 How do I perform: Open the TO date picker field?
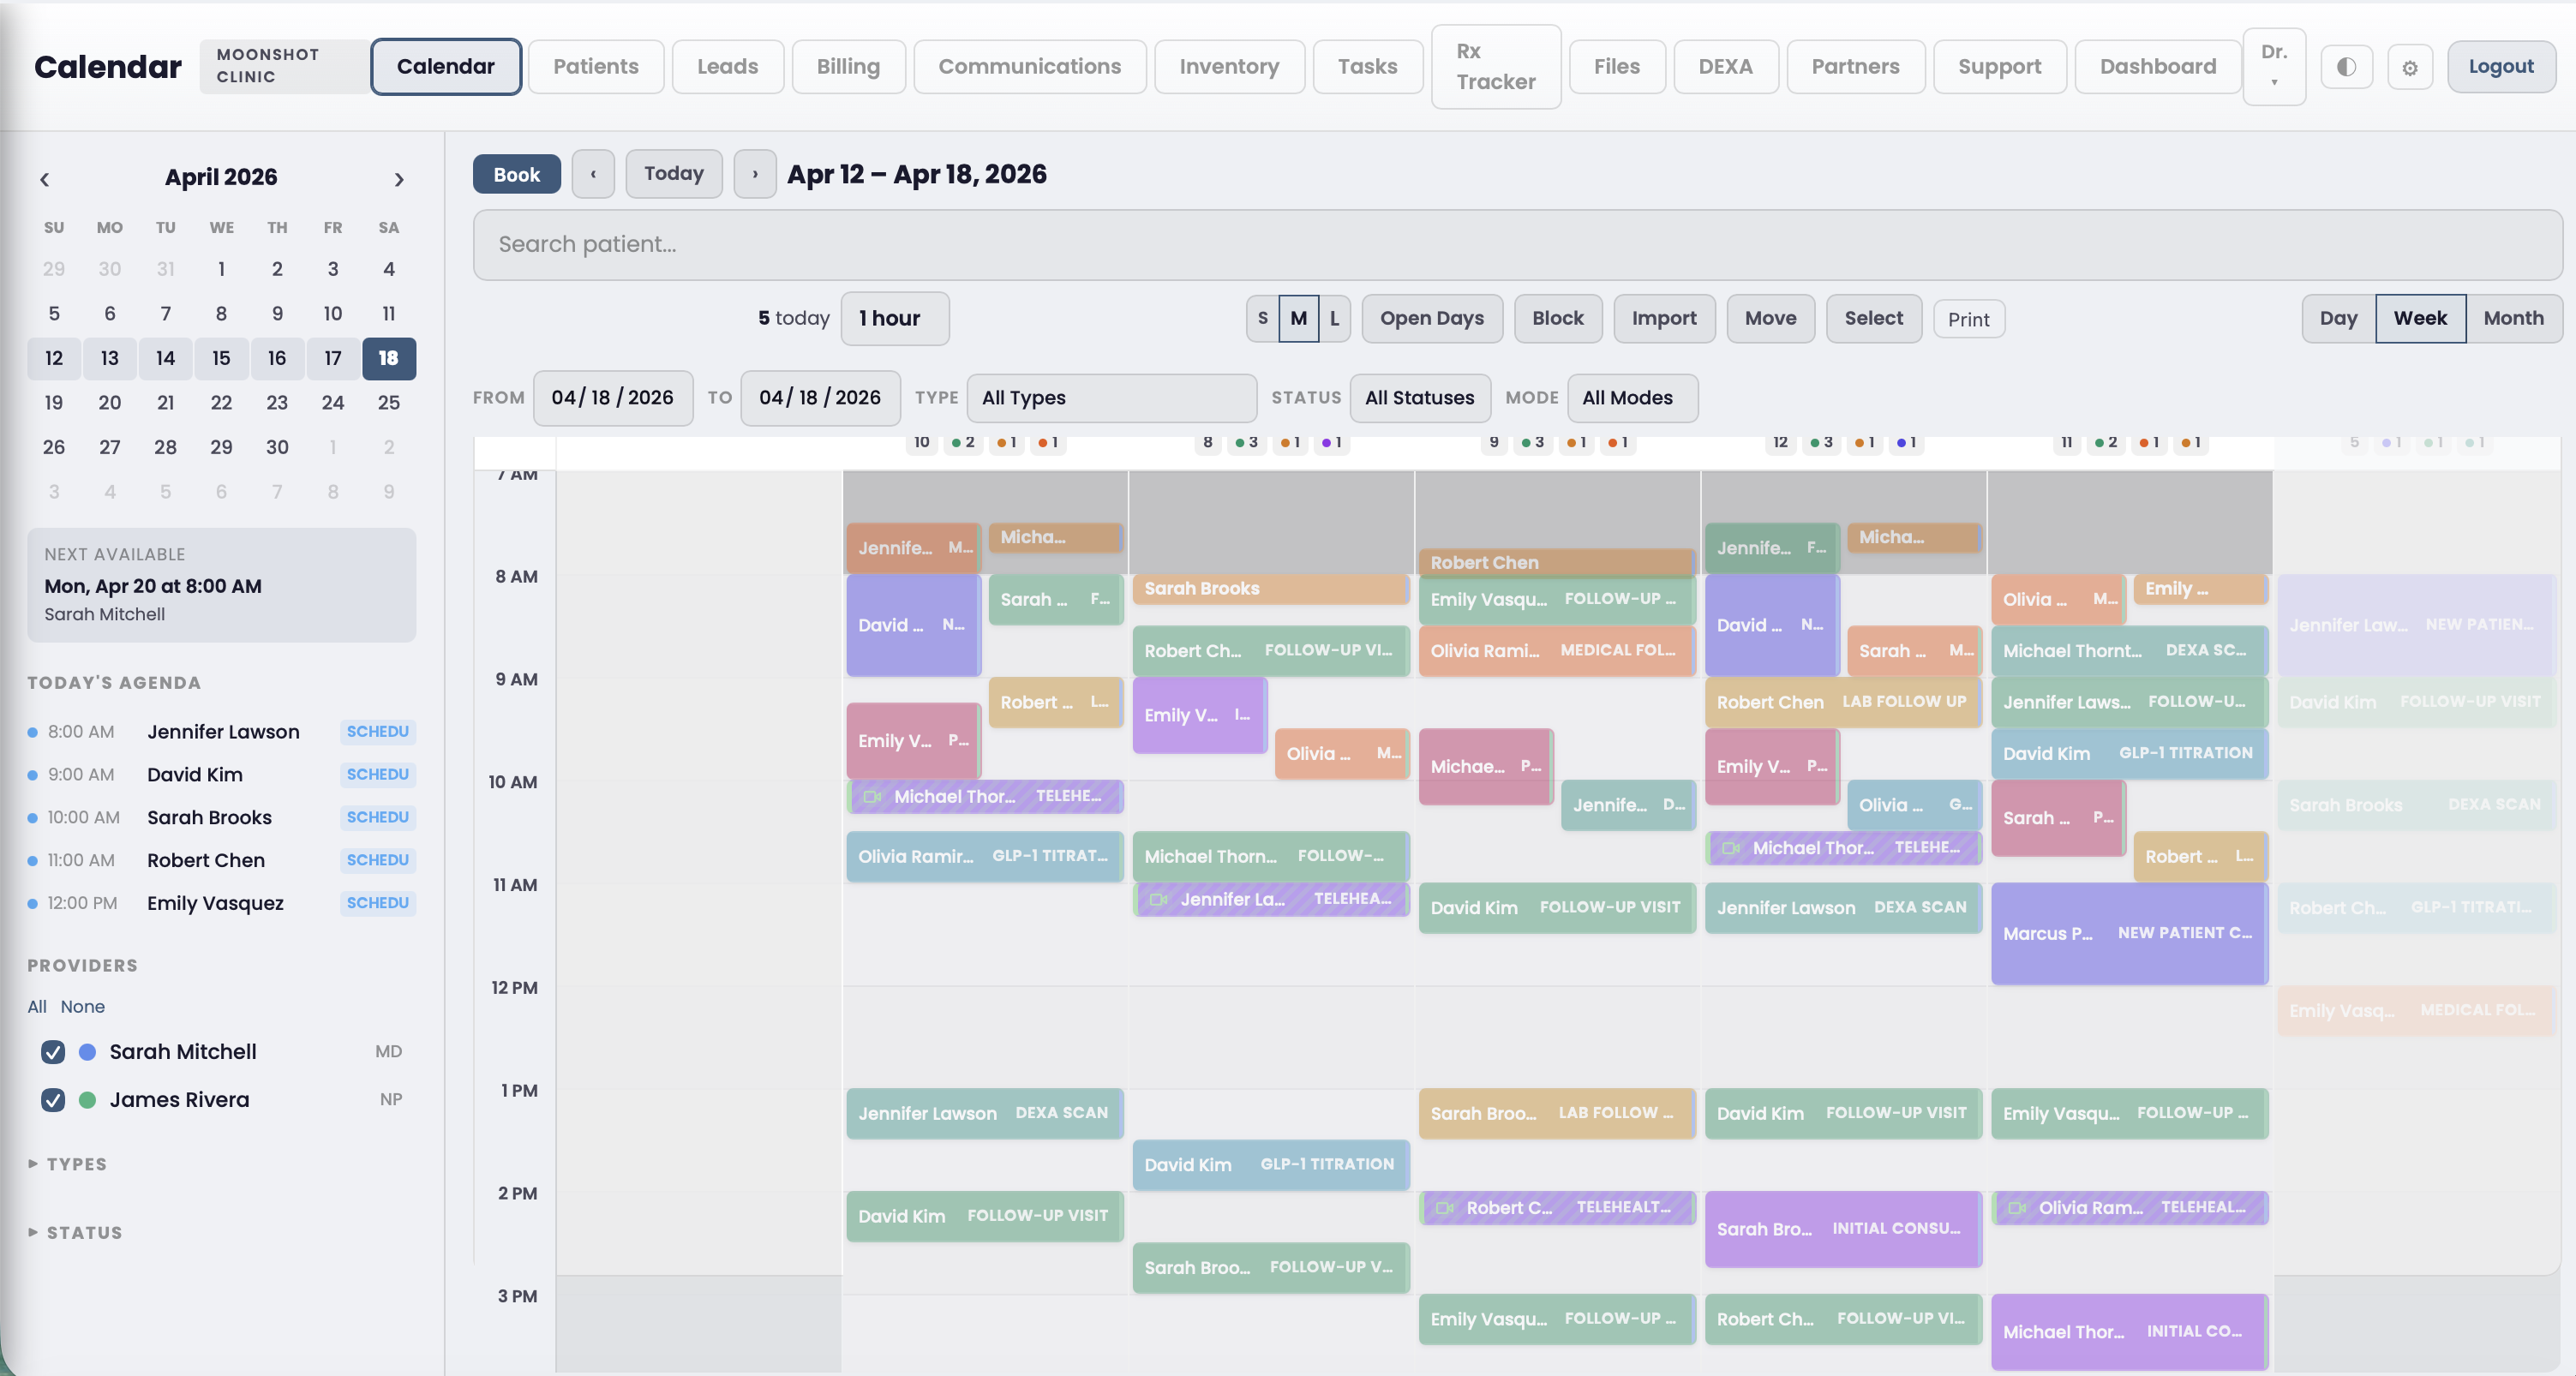(820, 398)
